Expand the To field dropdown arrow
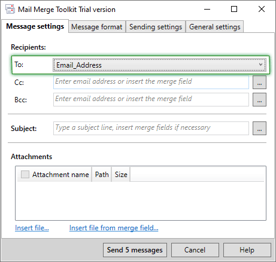Image resolution: width=276 pixels, height=262 pixels. [260, 65]
